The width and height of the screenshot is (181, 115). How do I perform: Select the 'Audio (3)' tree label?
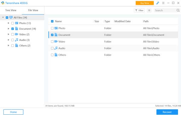(x=24, y=40)
